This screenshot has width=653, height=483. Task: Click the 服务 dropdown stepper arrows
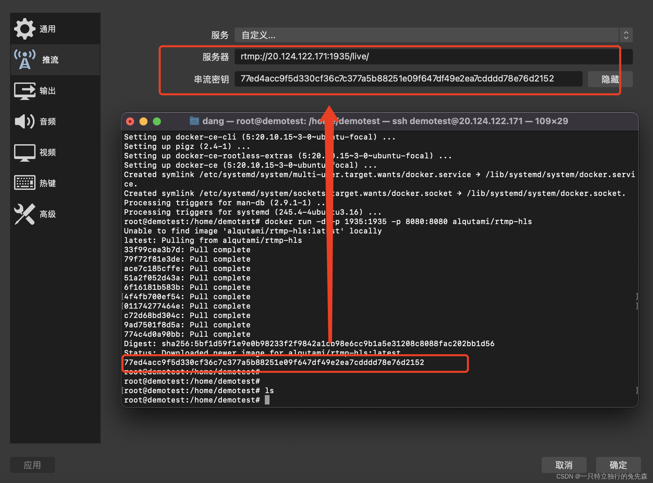(x=626, y=35)
